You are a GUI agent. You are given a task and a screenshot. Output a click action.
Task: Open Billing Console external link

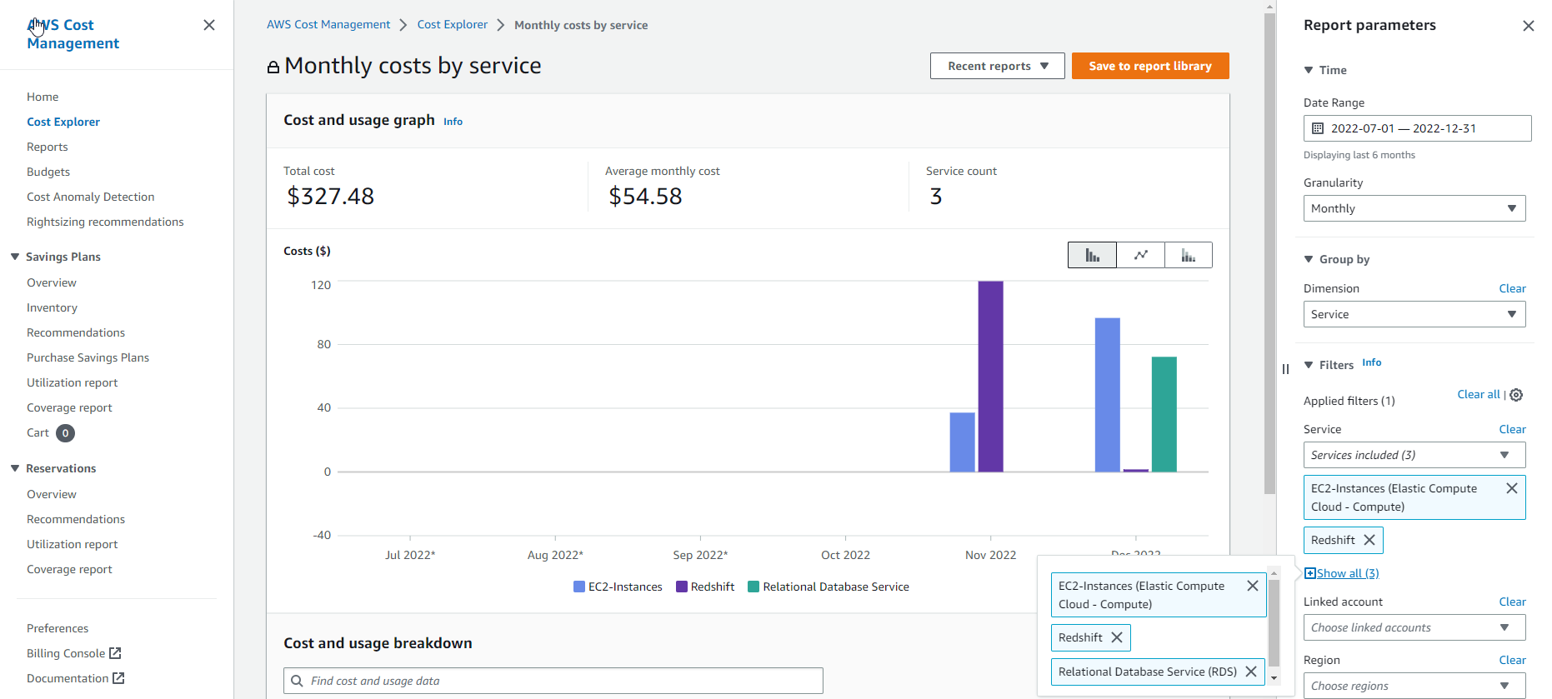coord(74,653)
